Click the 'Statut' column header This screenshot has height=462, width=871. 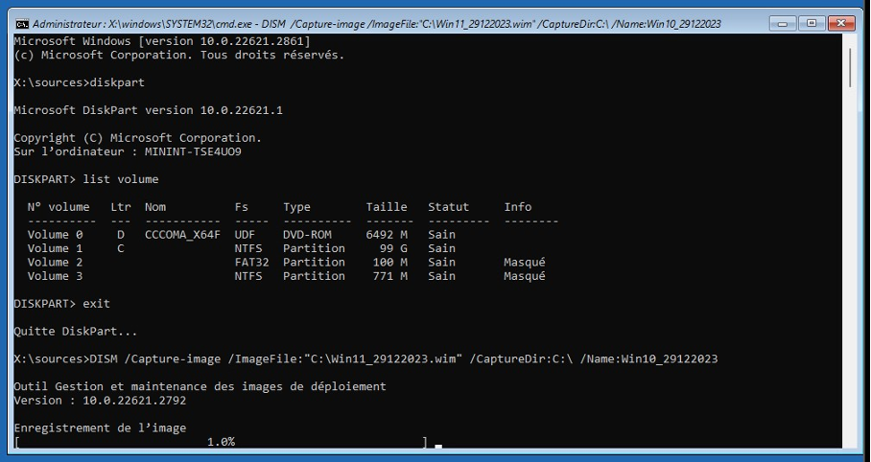coord(448,207)
